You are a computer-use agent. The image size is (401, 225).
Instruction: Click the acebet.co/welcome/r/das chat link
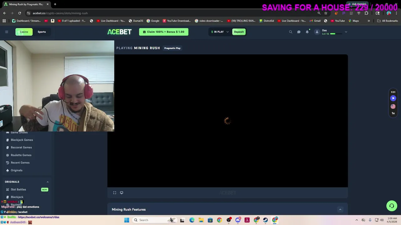(x=39, y=217)
